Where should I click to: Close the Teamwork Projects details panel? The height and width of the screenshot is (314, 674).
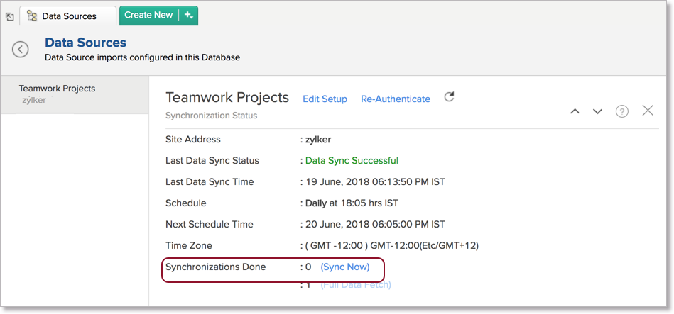tap(648, 111)
